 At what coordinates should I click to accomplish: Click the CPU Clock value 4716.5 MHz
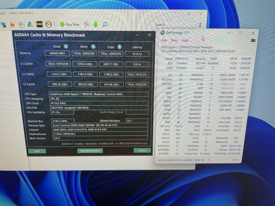point(99,103)
